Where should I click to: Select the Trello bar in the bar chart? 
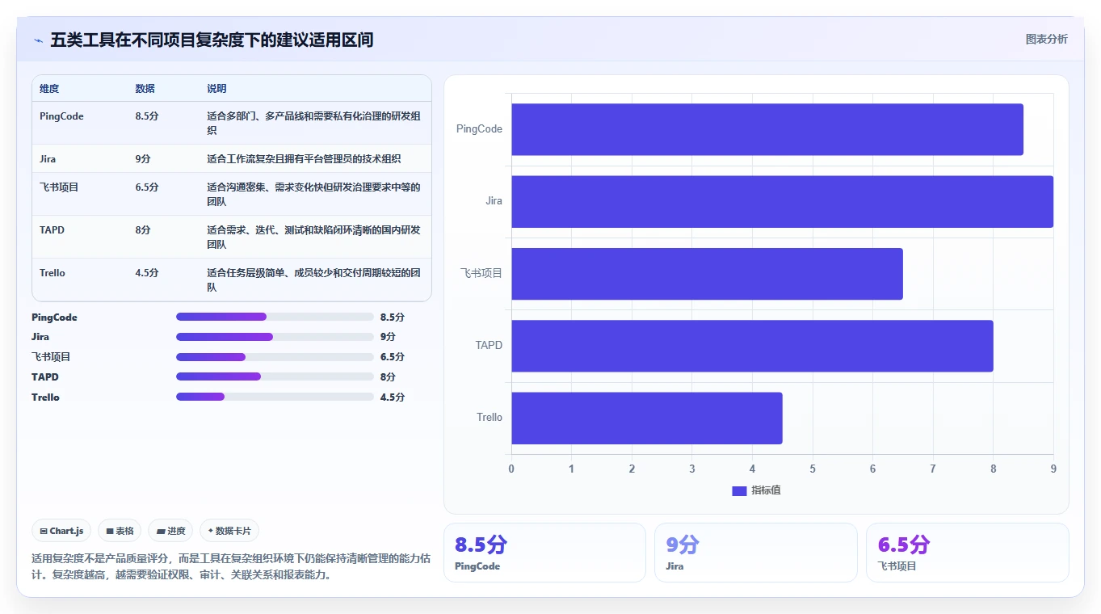pyautogui.click(x=647, y=418)
